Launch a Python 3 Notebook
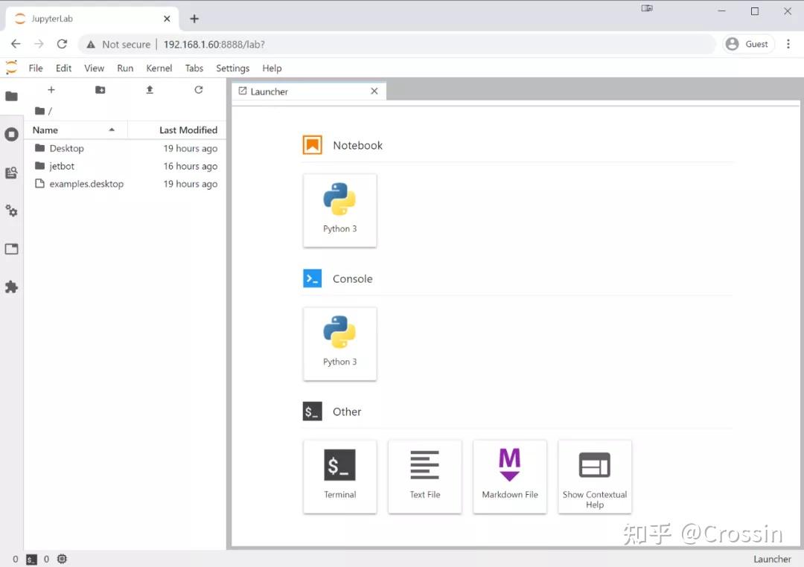 (x=340, y=211)
